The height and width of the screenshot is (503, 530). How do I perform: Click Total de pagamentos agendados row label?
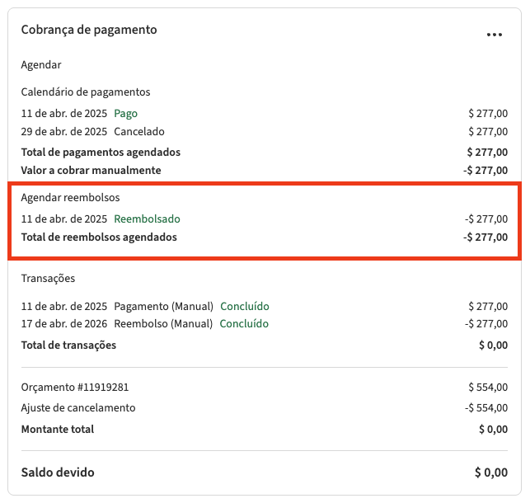101,153
